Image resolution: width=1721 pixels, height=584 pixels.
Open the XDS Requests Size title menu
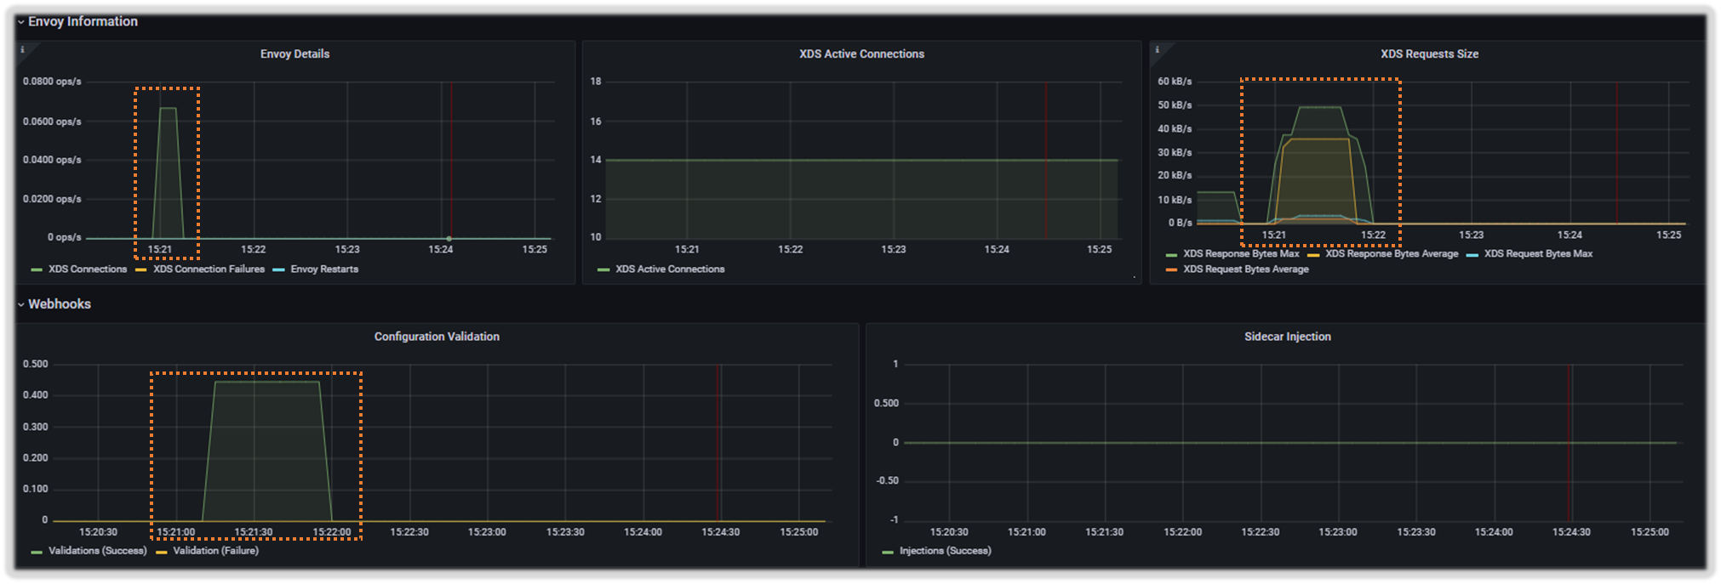tap(1429, 54)
